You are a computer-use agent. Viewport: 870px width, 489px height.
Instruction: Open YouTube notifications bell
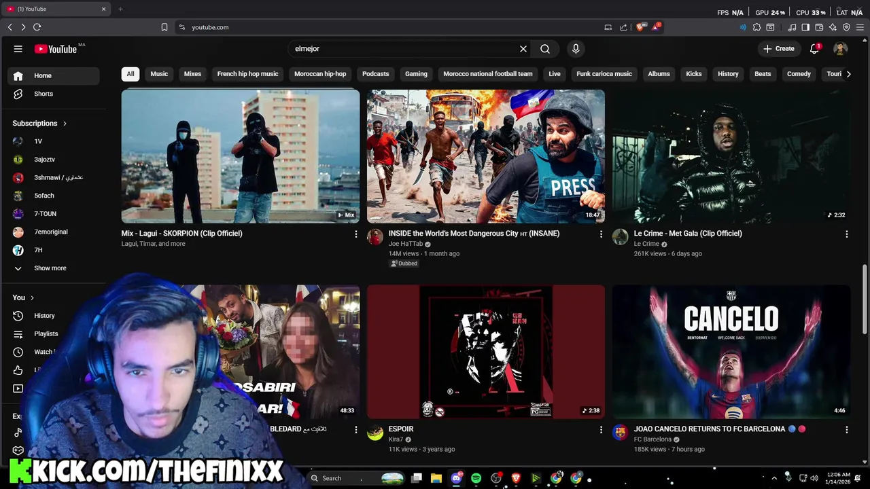click(814, 49)
